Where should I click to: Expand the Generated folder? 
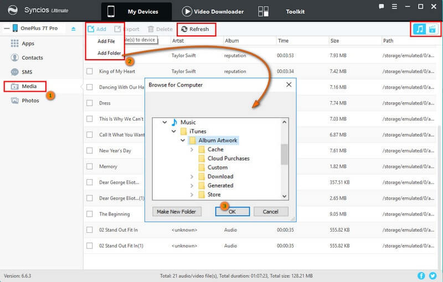click(x=192, y=186)
